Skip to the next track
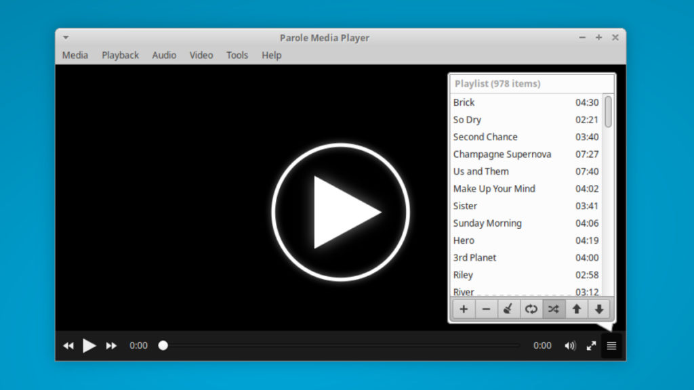The width and height of the screenshot is (694, 390). tap(111, 346)
